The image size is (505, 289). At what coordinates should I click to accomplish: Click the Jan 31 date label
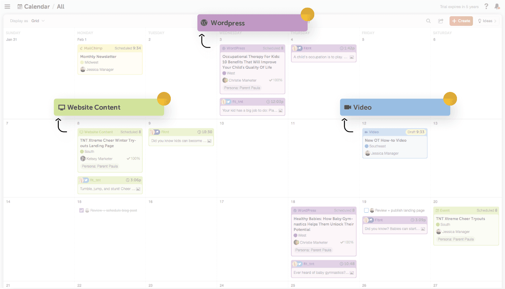click(11, 39)
